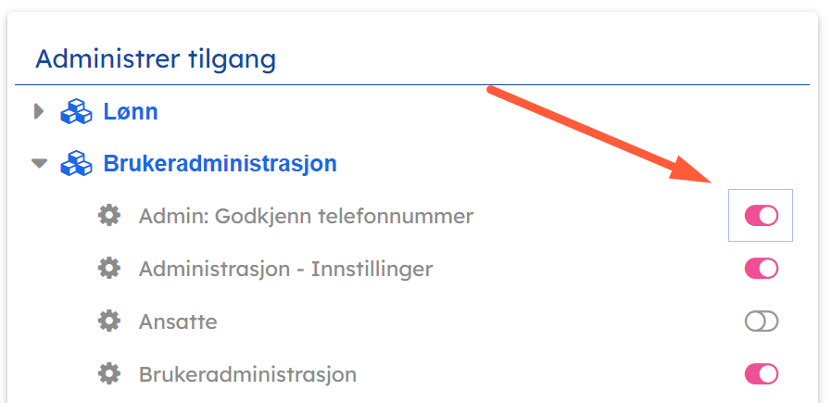This screenshot has width=831, height=403.
Task: Click the gear icon beside the gray Brukeradministrasjon item
Action: coord(109,374)
